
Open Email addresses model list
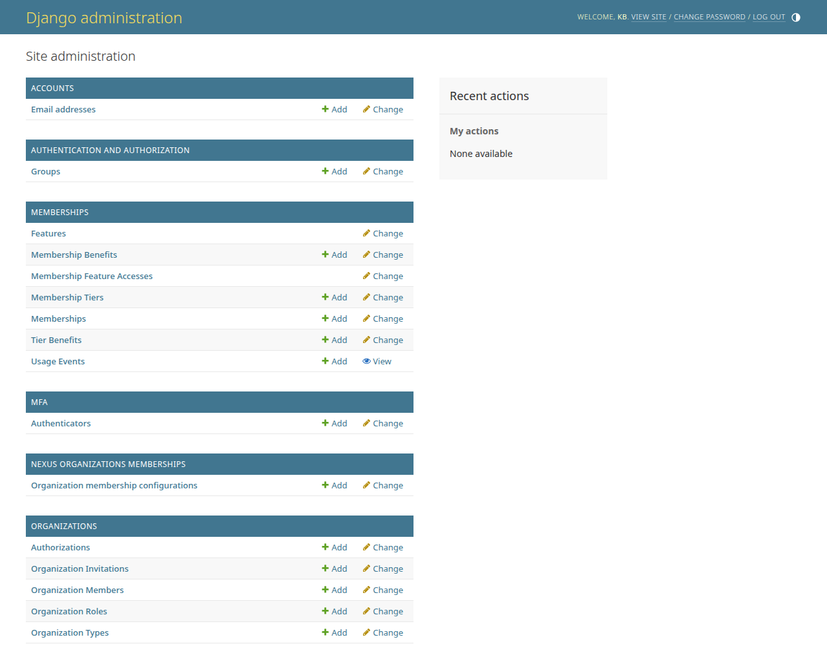point(63,109)
